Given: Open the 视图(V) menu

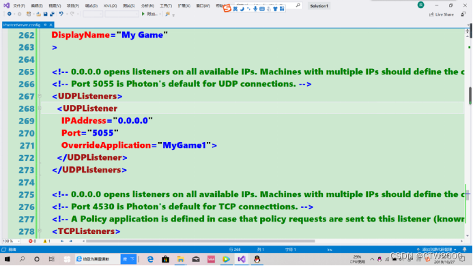Looking at the screenshot, I should click(55, 5).
